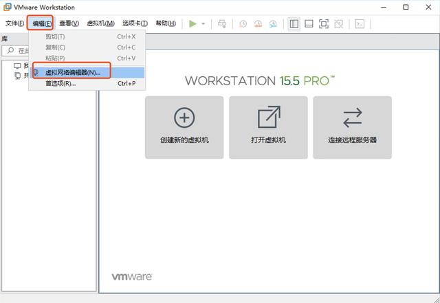Choose 剪切(T) from the edit menu
Viewport: 440px width, 303px height.
pos(87,36)
